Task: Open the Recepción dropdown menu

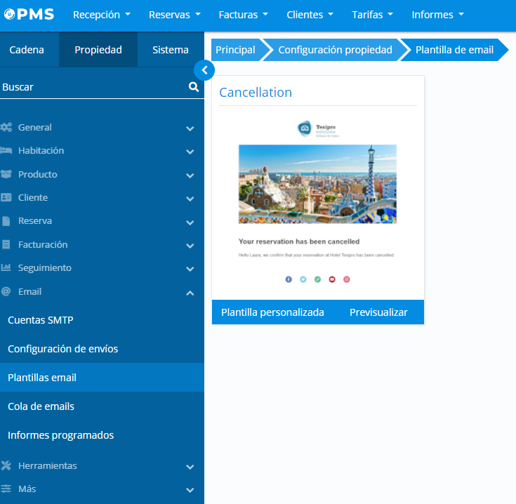Action: [101, 15]
